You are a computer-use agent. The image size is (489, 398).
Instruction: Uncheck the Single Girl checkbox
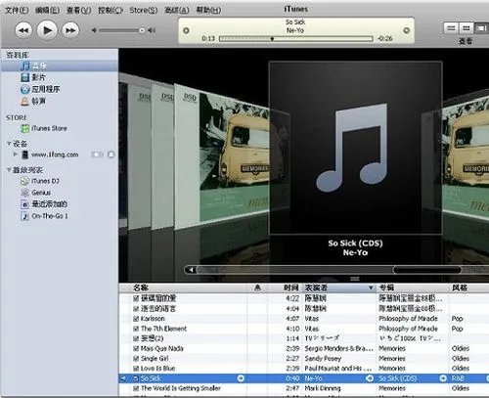(x=136, y=359)
